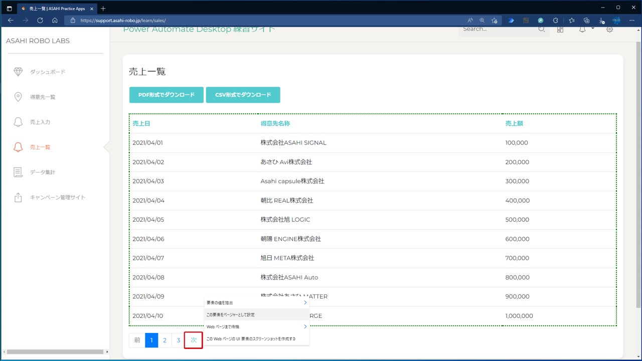Click CSV形式でダウンロード button

tap(243, 95)
